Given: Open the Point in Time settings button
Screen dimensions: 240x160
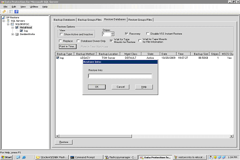Looking at the screenshot, I should [x=68, y=46].
